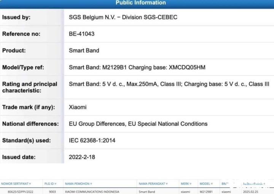Expand the NAMA PEMOHON column sort arrow
274x194 pixels.
[x=91, y=184]
